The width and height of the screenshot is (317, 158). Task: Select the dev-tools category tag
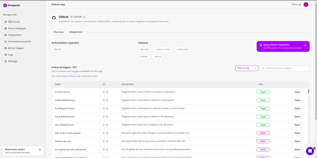tap(145, 49)
